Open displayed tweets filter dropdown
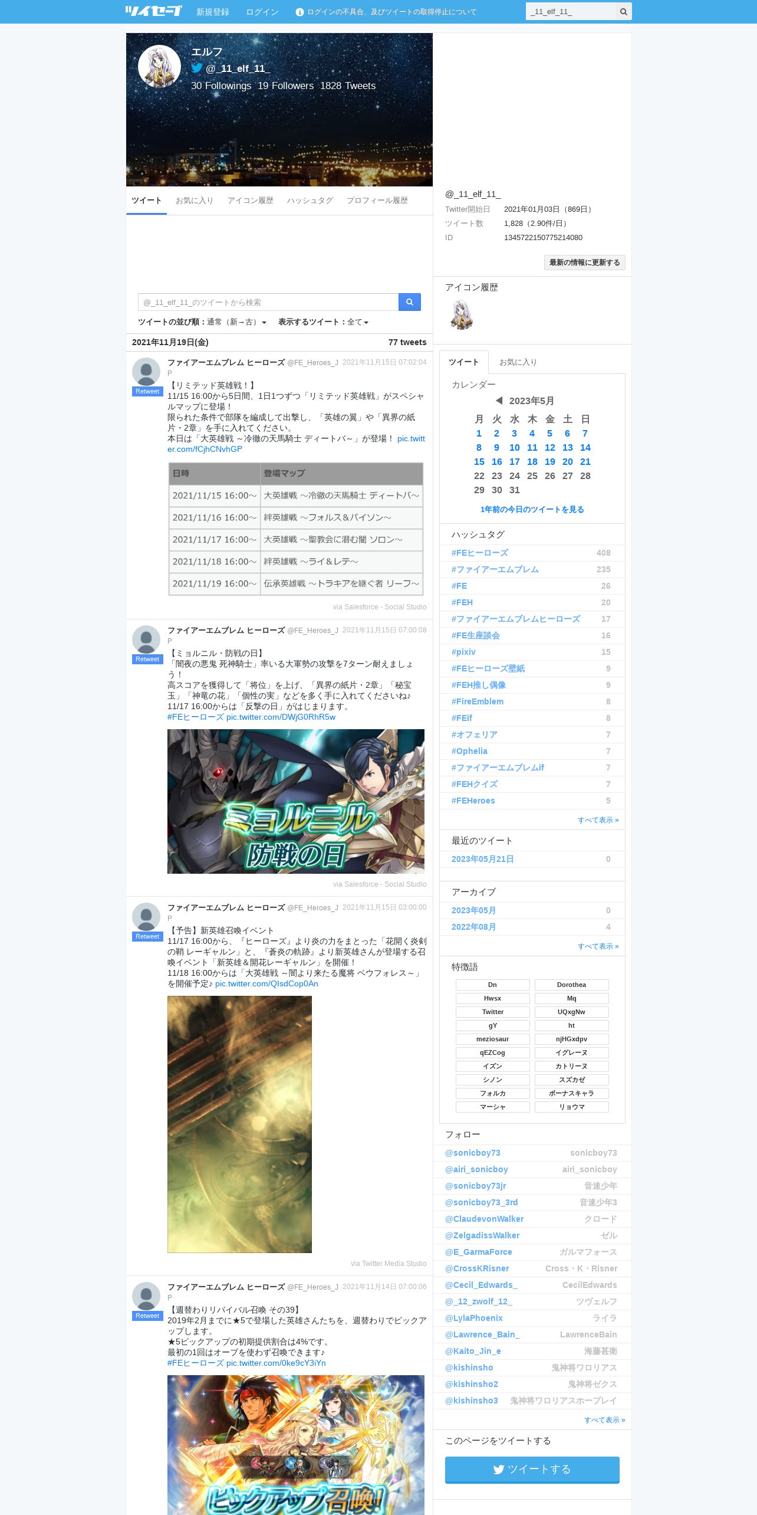The width and height of the screenshot is (757, 1515). tap(357, 322)
